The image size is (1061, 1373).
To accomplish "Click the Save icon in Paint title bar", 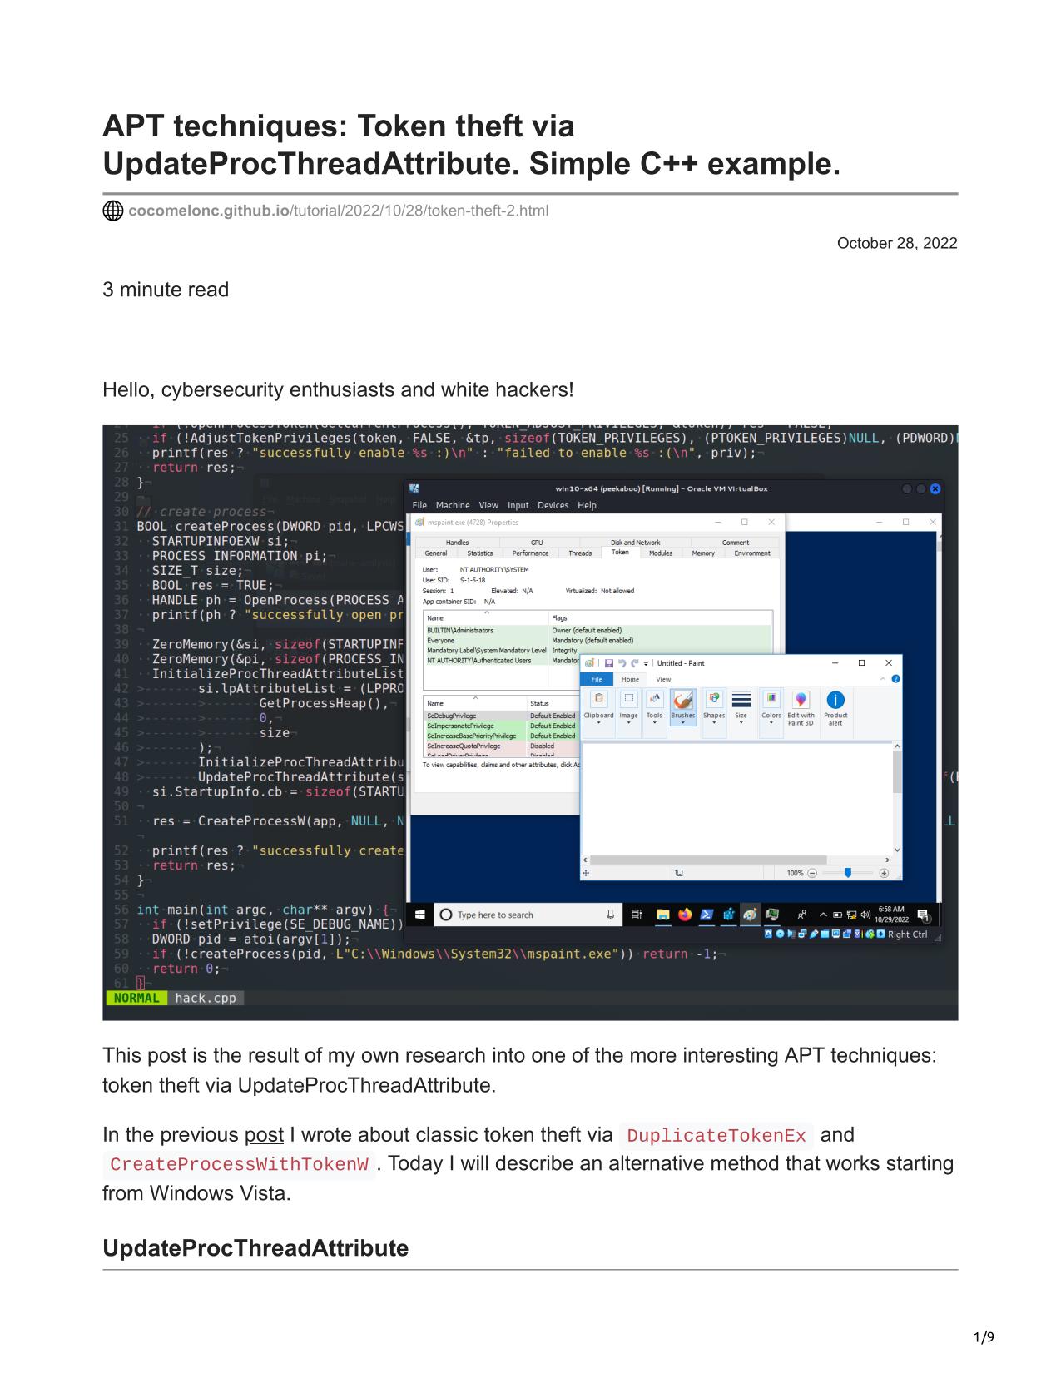I will (609, 663).
